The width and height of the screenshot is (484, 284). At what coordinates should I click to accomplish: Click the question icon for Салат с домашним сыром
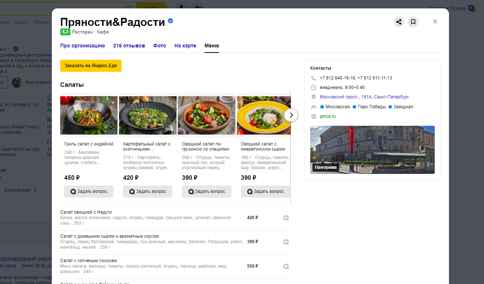(x=286, y=242)
